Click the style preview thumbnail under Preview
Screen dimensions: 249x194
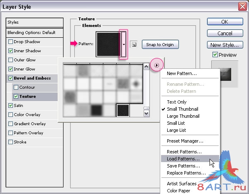coord(225,74)
